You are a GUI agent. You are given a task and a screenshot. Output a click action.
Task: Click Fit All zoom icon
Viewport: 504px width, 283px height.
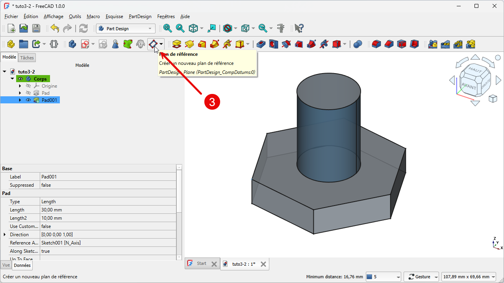click(x=168, y=28)
